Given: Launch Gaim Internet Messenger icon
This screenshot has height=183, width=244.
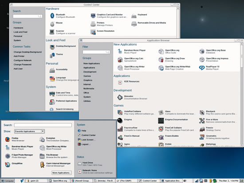Looking at the screenshot, I should (42, 164).
